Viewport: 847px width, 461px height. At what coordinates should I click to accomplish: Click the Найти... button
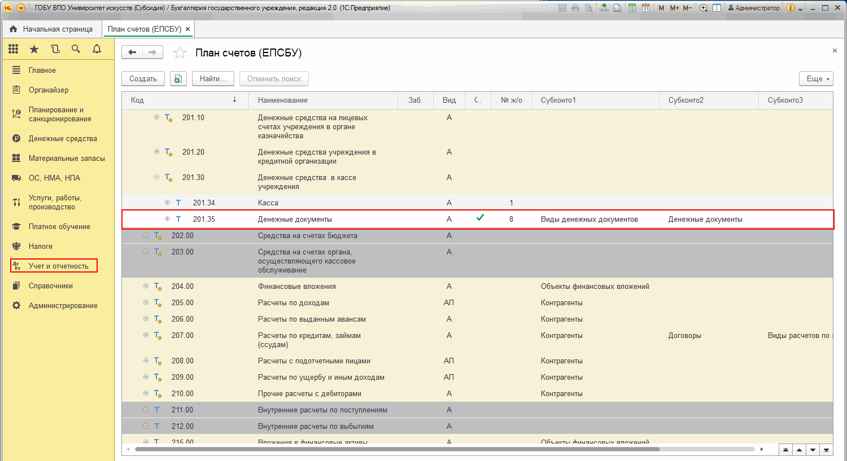[213, 79]
